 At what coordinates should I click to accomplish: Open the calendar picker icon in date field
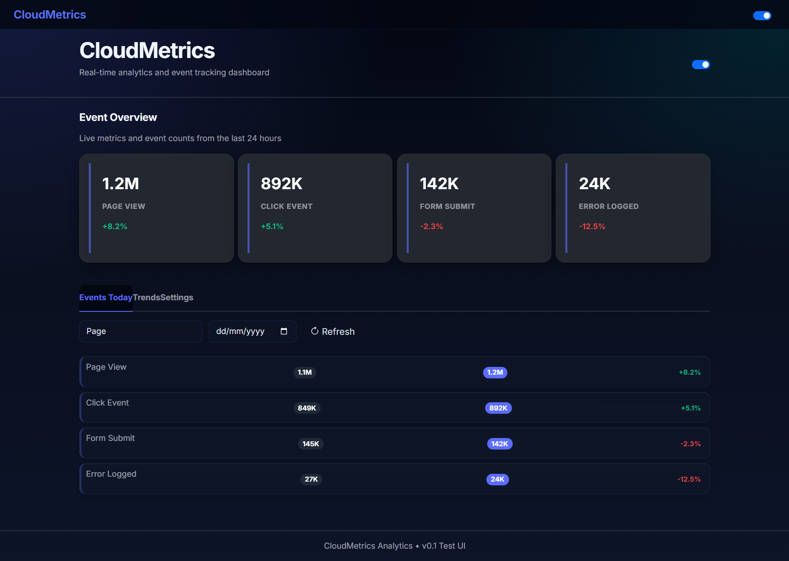[x=284, y=331]
